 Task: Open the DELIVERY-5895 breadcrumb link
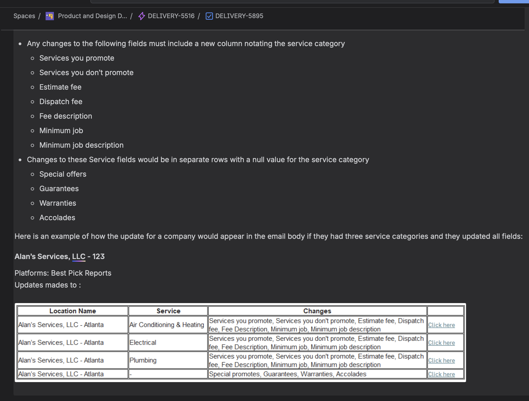[x=239, y=16]
